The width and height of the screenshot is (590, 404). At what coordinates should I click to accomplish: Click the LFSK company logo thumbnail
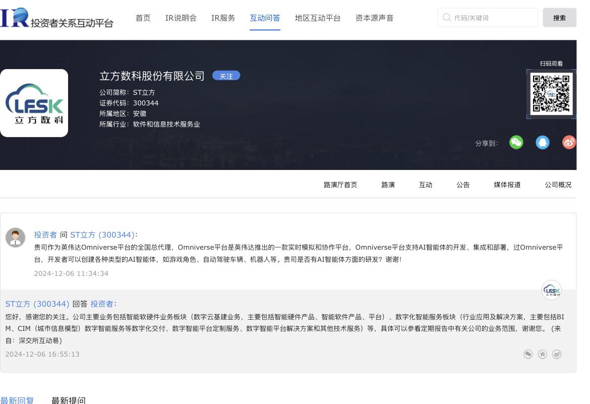[x=34, y=103]
